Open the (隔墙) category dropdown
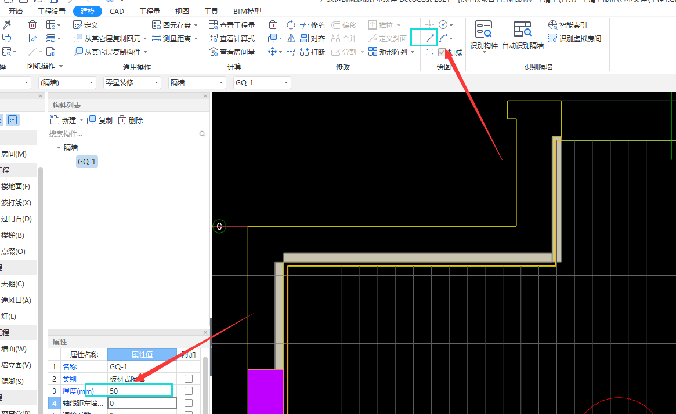The height and width of the screenshot is (414, 676). tap(67, 83)
